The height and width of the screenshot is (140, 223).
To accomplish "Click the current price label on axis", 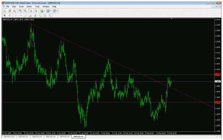I will [x=218, y=81].
